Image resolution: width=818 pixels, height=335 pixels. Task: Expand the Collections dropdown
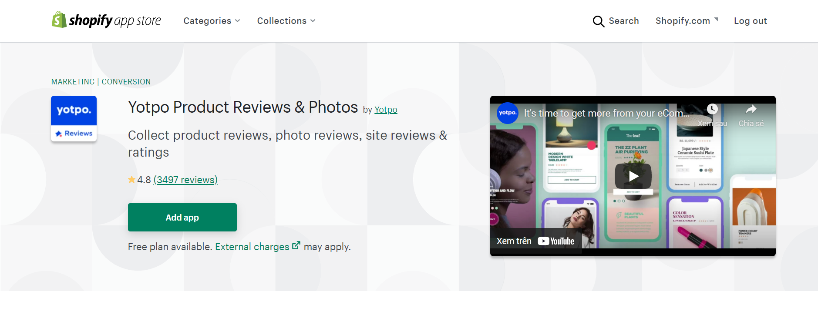click(x=286, y=21)
